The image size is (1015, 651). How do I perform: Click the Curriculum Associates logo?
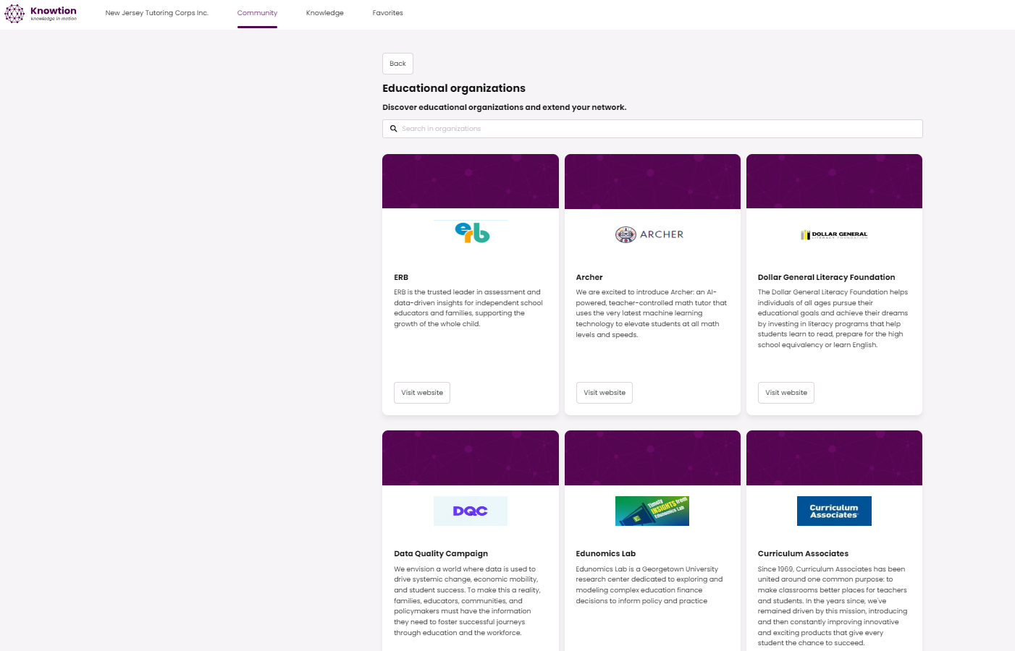[x=834, y=511]
